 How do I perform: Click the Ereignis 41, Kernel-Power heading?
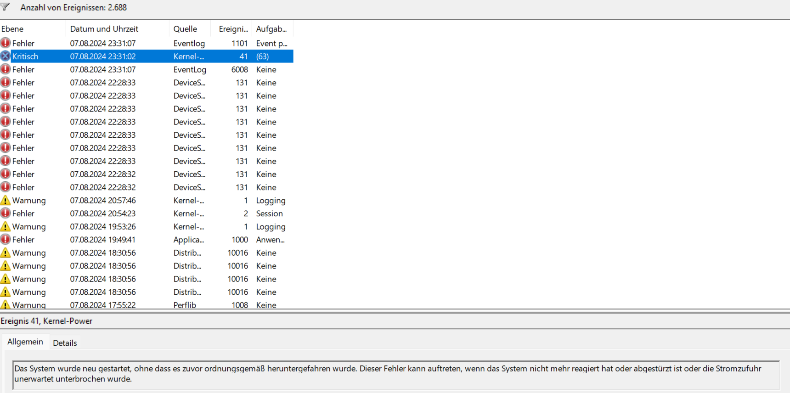46,321
